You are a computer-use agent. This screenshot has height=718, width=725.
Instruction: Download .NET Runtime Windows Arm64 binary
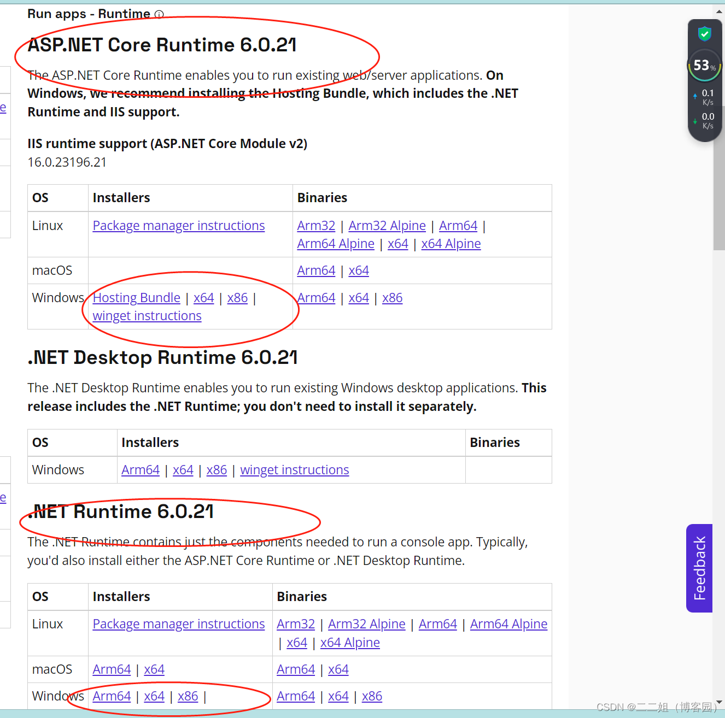click(296, 696)
